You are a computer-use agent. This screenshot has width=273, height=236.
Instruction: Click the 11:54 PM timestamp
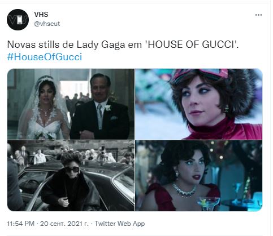[x=21, y=224]
